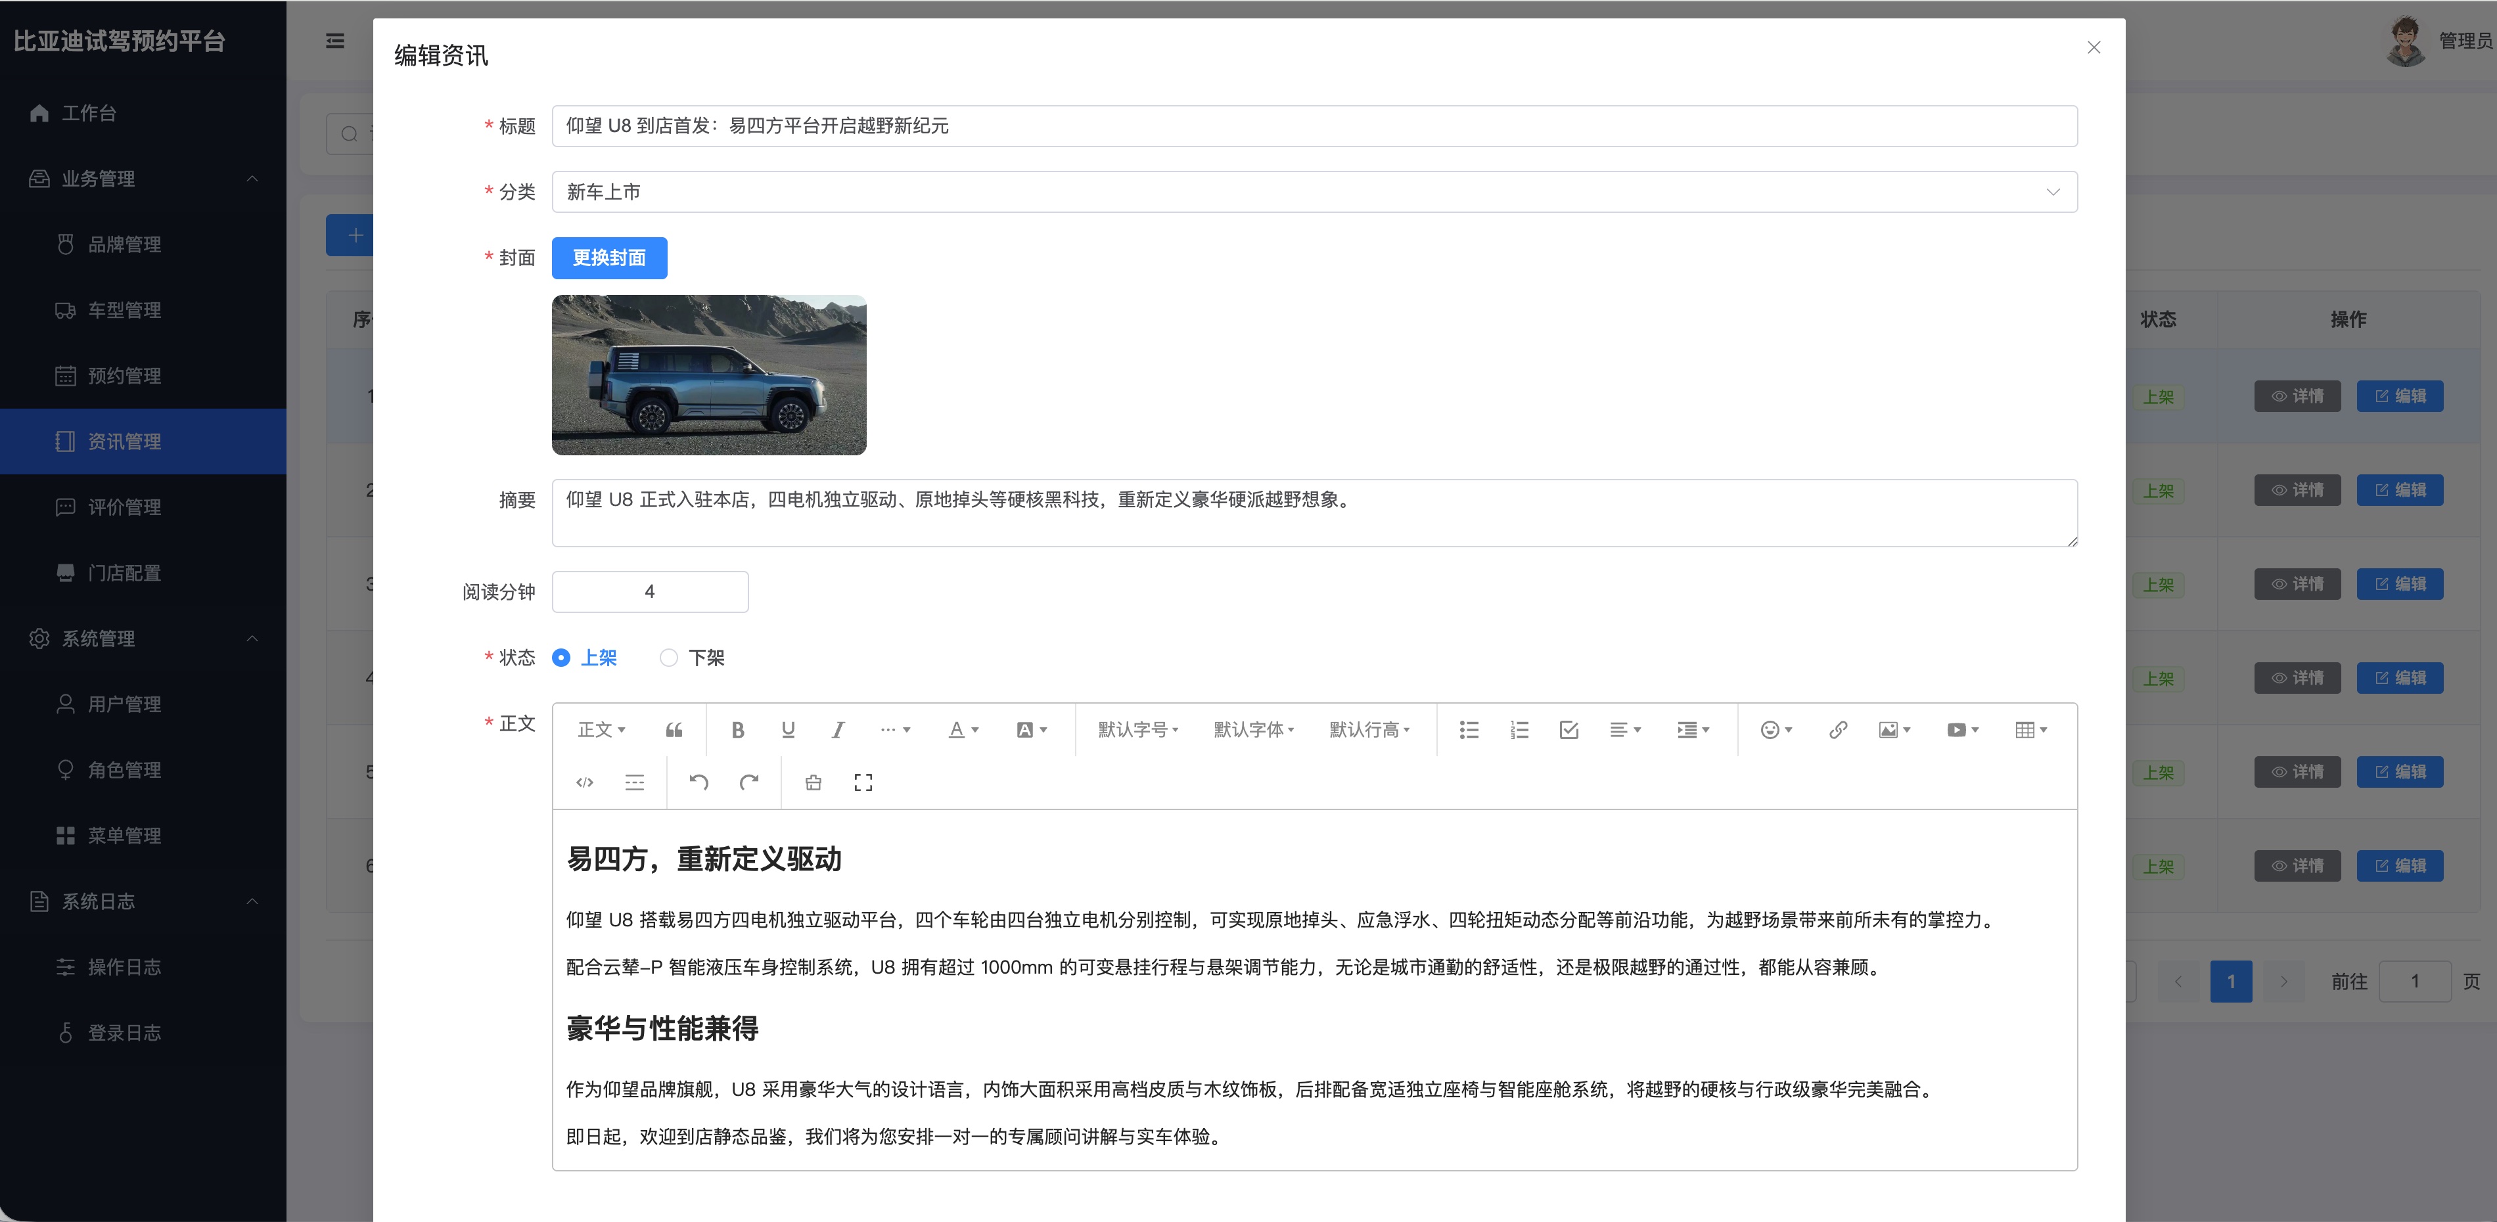Click page 1 in the pagination
This screenshot has height=1222, width=2497.
(x=2232, y=982)
